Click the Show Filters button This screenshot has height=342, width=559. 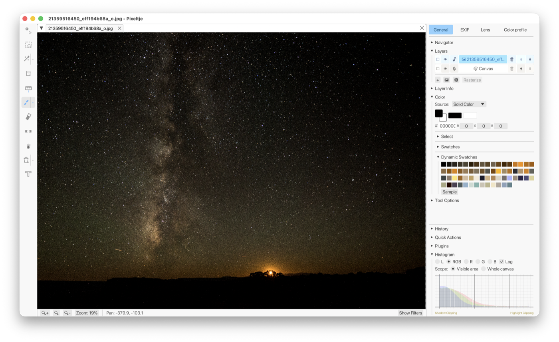point(410,313)
